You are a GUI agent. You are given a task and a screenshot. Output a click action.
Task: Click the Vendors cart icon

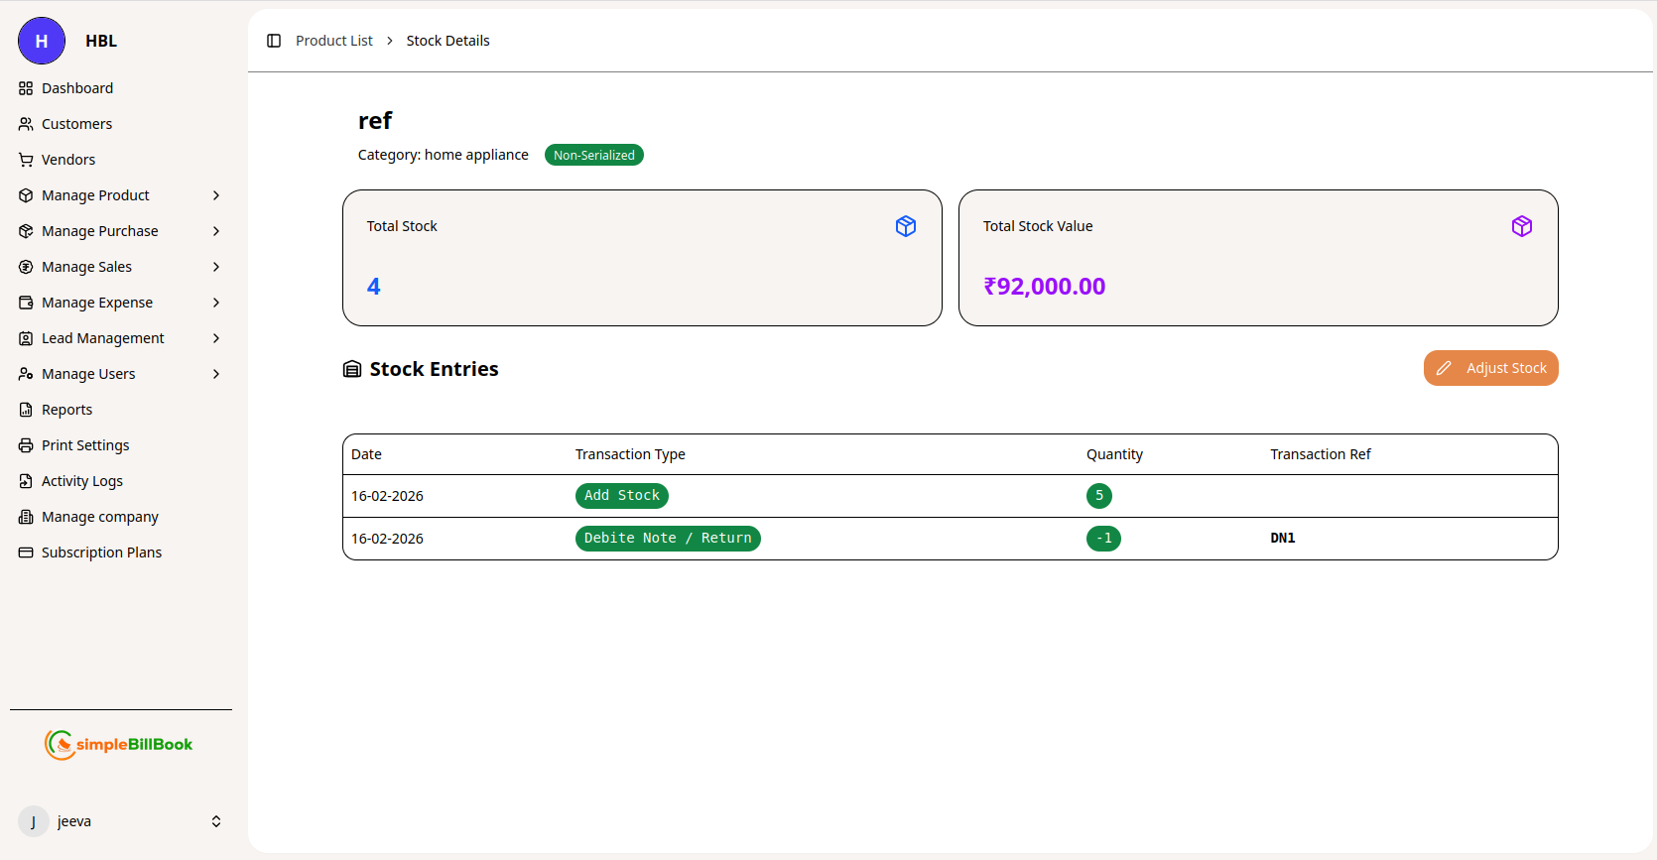coord(26,160)
